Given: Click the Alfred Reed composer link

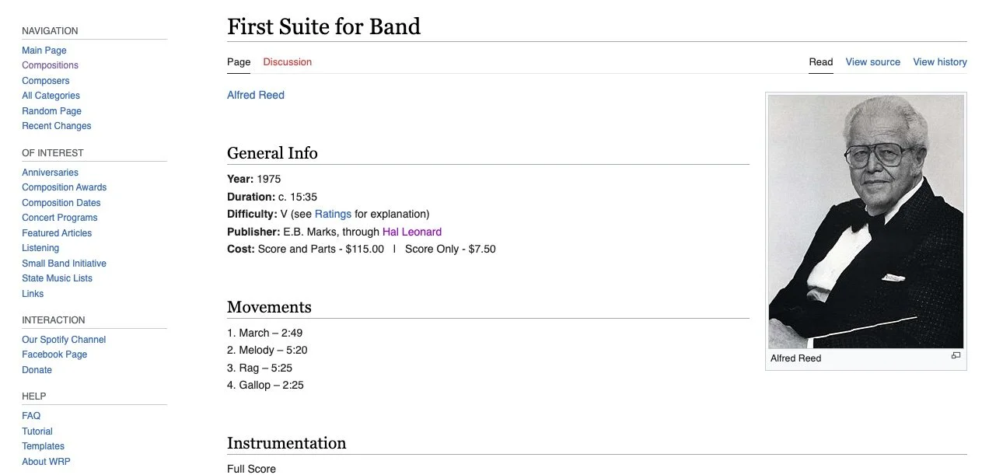Looking at the screenshot, I should coord(256,95).
